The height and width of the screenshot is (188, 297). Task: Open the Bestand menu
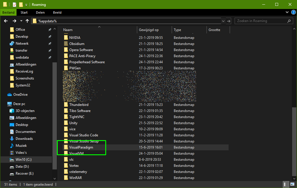click(8, 12)
